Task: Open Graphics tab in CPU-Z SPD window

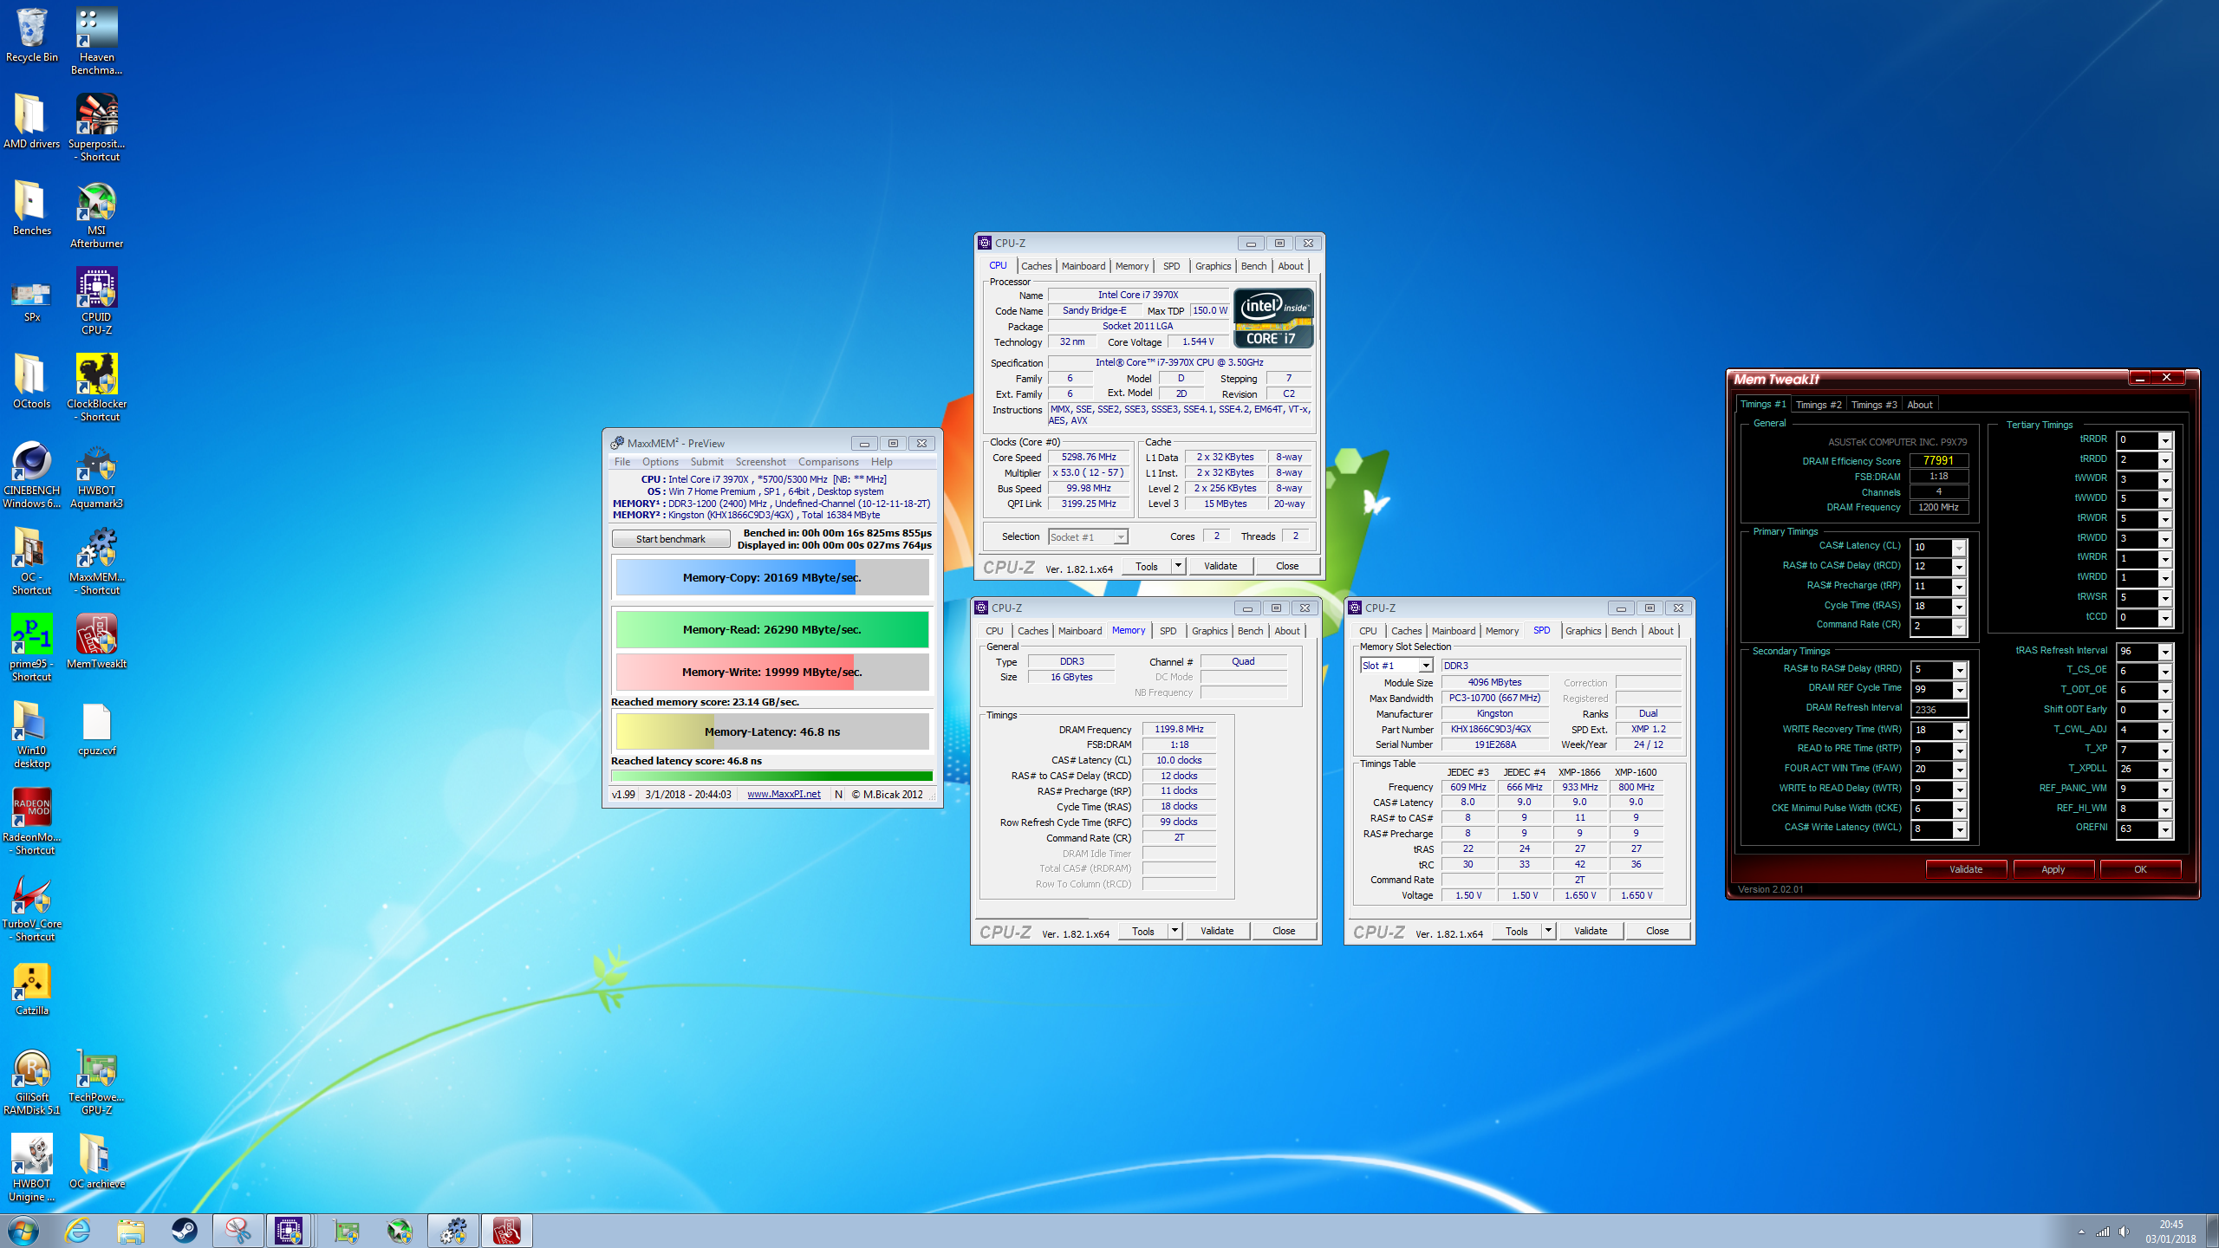Action: coord(1583,631)
